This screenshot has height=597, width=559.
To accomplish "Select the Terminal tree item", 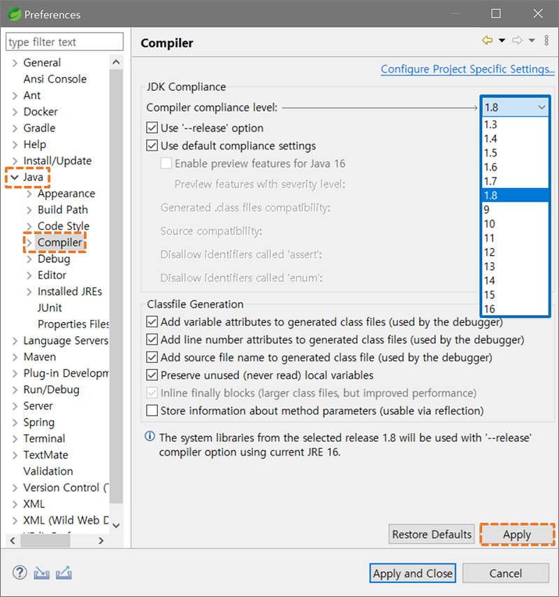I will tap(44, 438).
